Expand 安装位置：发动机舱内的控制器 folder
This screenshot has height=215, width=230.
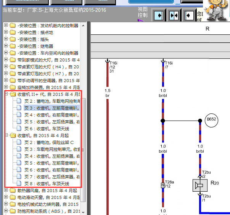6,25
